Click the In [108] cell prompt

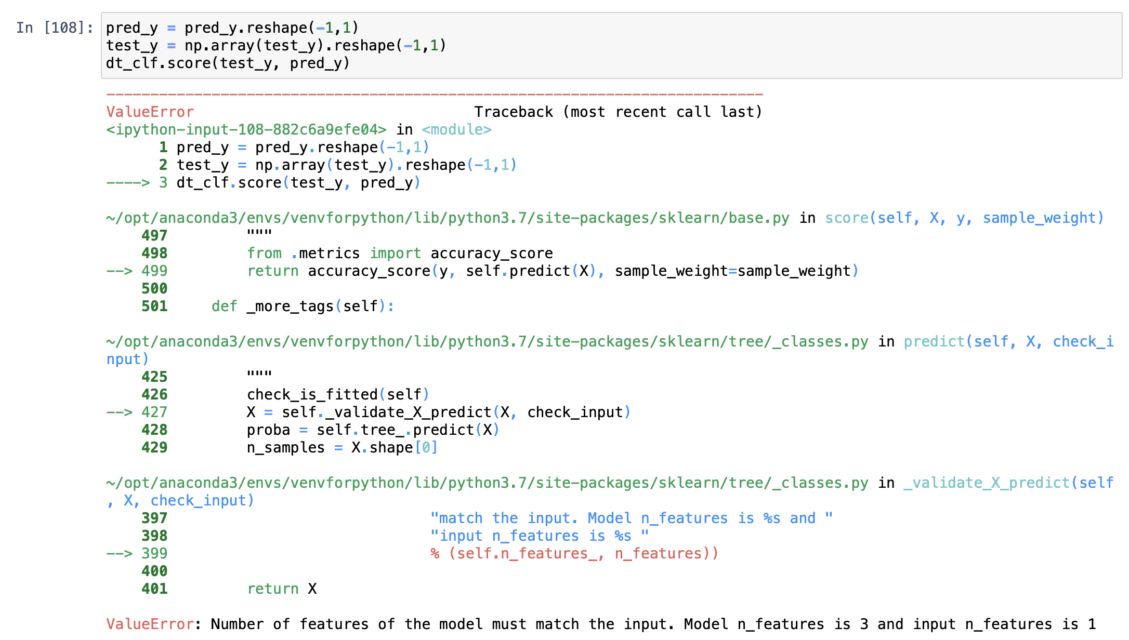coord(55,28)
